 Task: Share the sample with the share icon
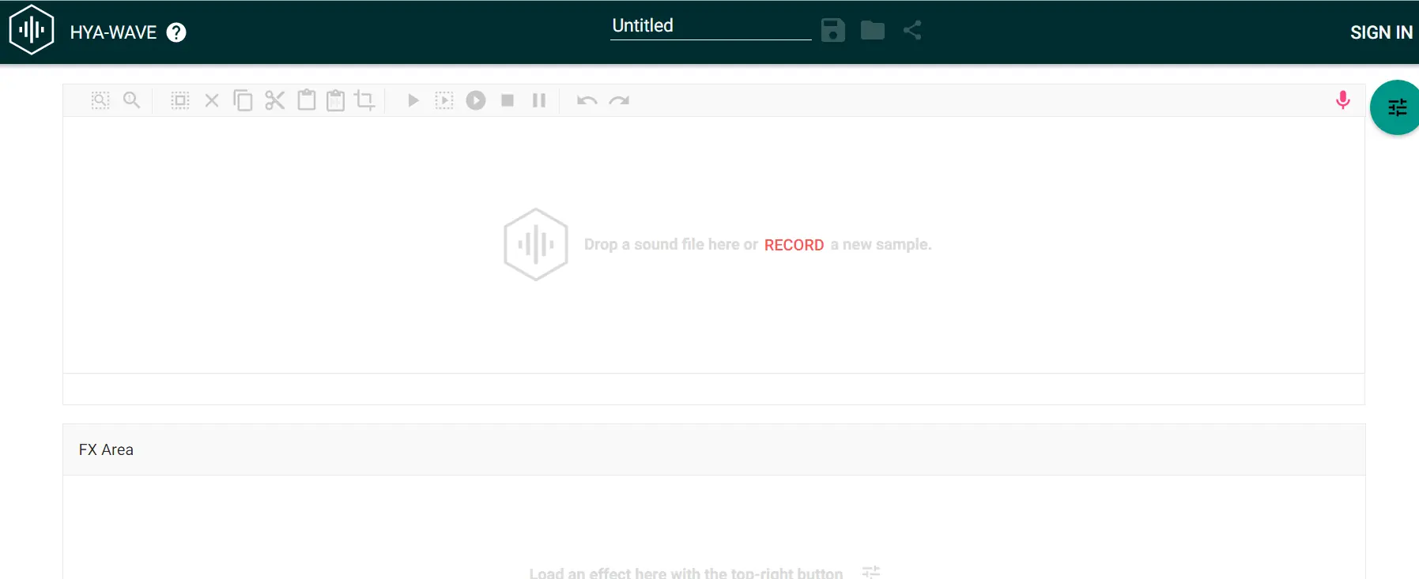tap(912, 30)
